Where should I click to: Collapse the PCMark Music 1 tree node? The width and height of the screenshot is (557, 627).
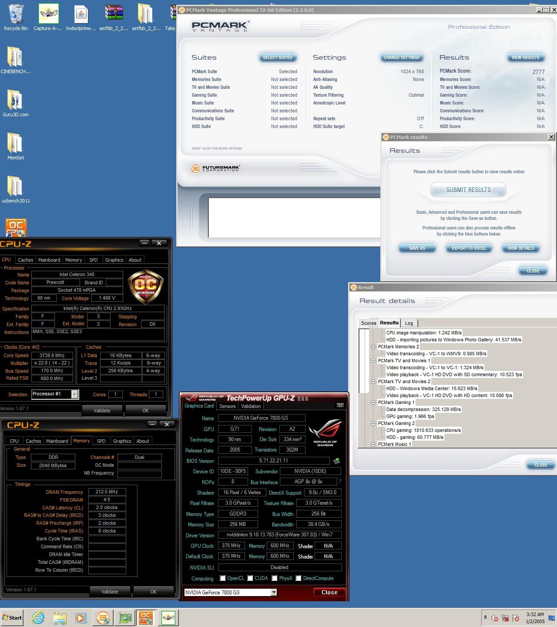373,445
